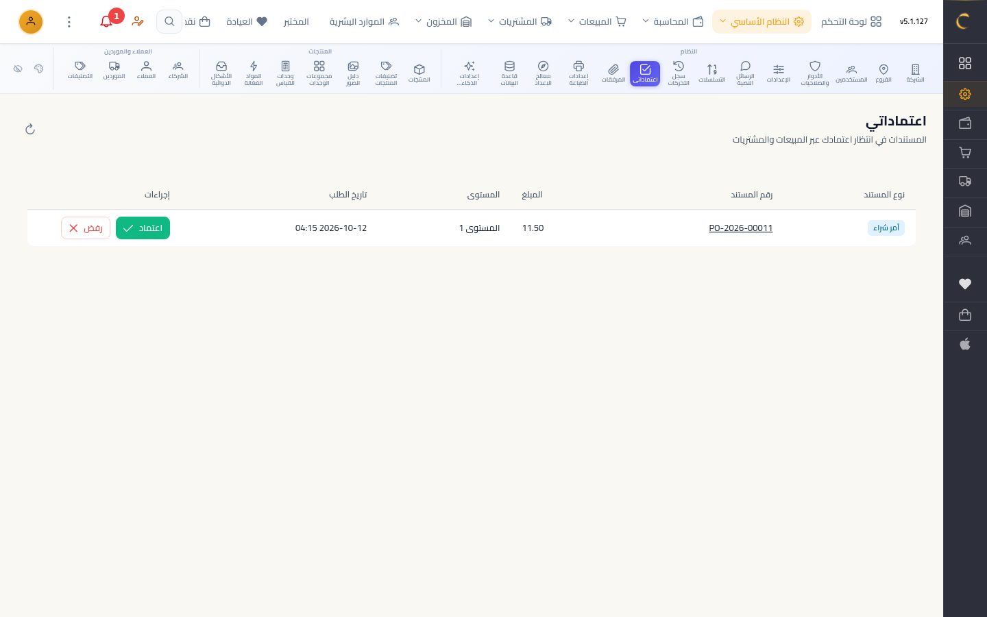Open الموارد البشرية menu item

pos(364,22)
